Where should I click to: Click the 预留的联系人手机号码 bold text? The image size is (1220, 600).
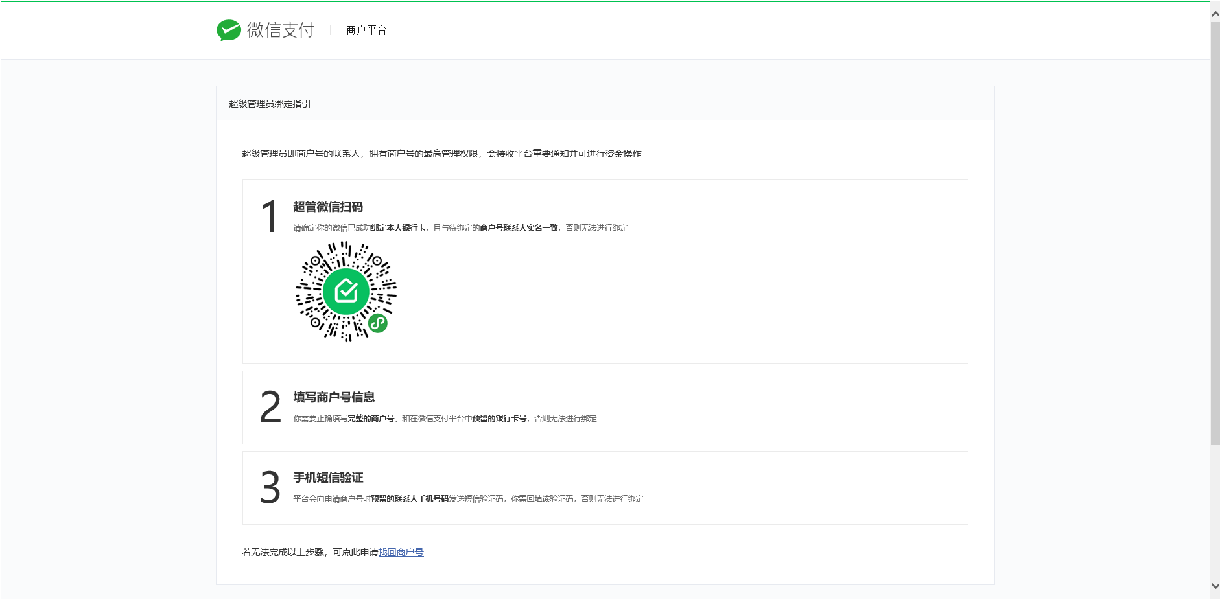point(410,499)
